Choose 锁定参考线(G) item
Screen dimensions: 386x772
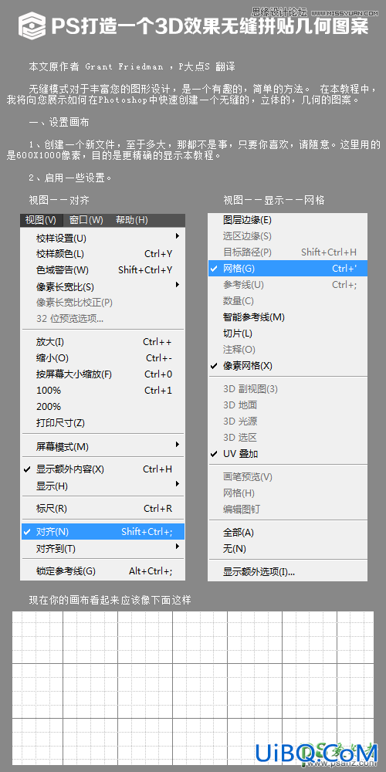click(x=103, y=571)
